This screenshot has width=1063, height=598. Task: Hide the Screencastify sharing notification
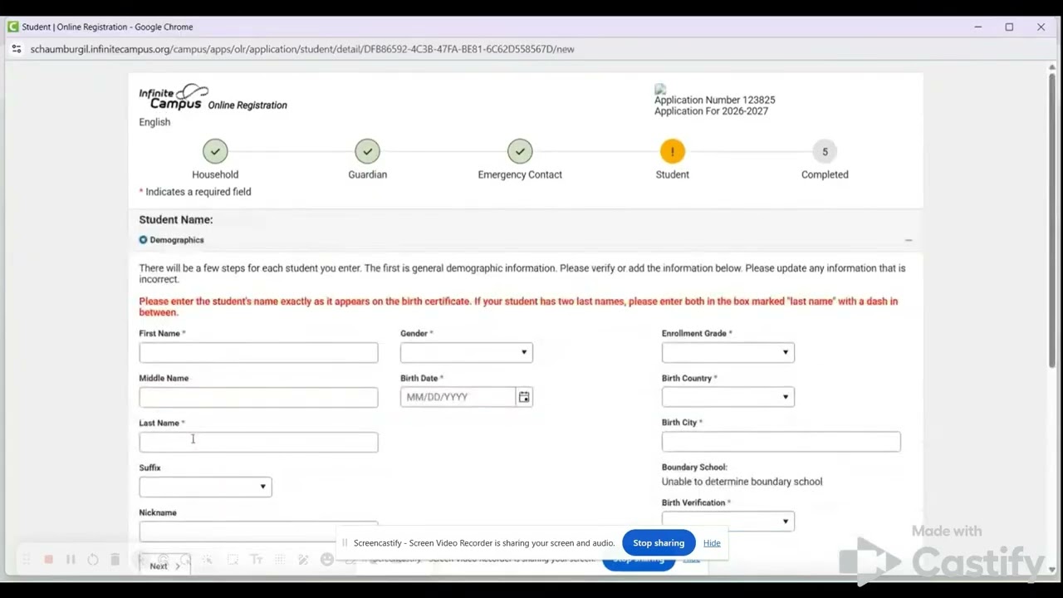coord(712,543)
